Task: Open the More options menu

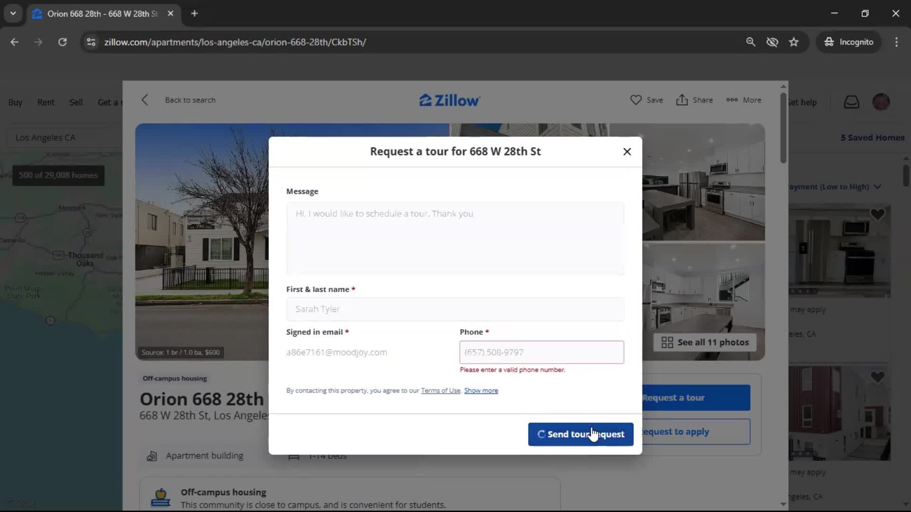Action: (744, 100)
